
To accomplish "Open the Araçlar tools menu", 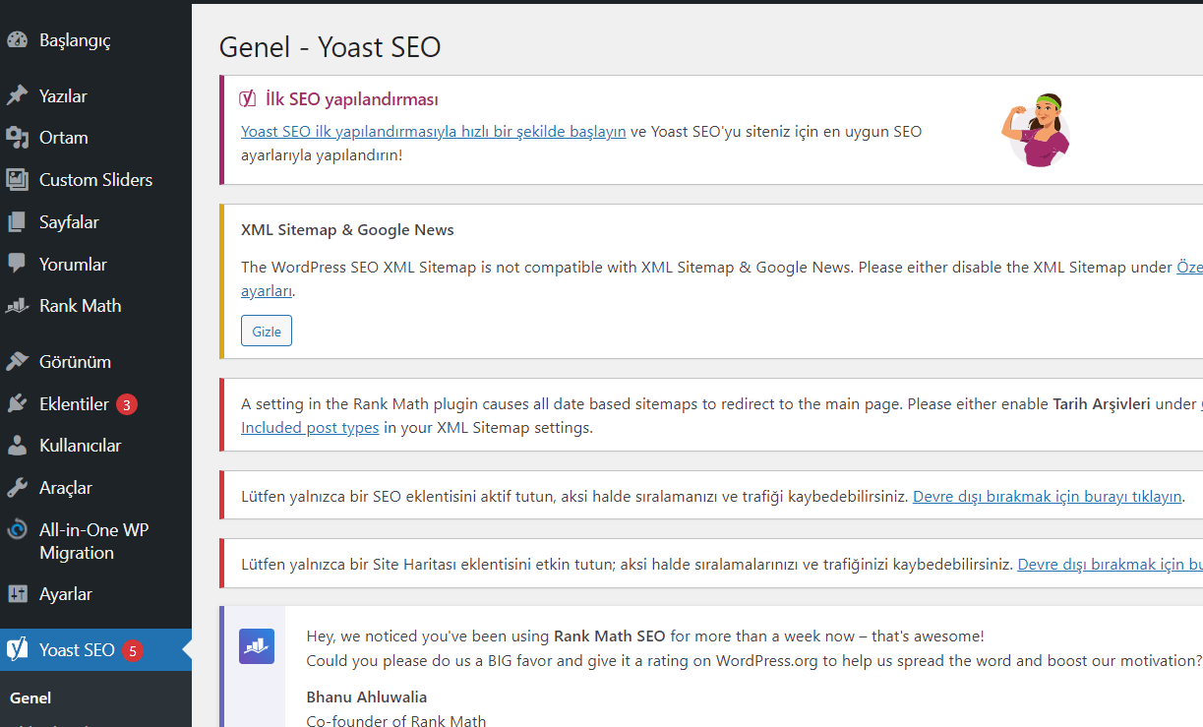I will (65, 488).
